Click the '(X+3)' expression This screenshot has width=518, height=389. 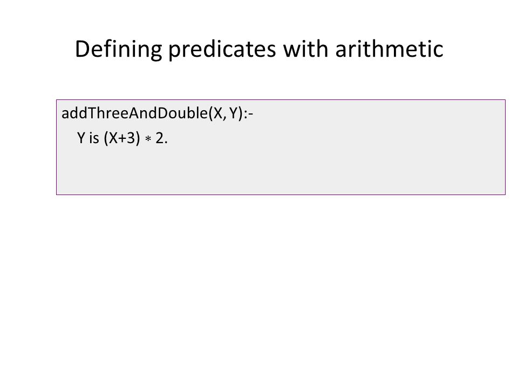[x=122, y=138]
